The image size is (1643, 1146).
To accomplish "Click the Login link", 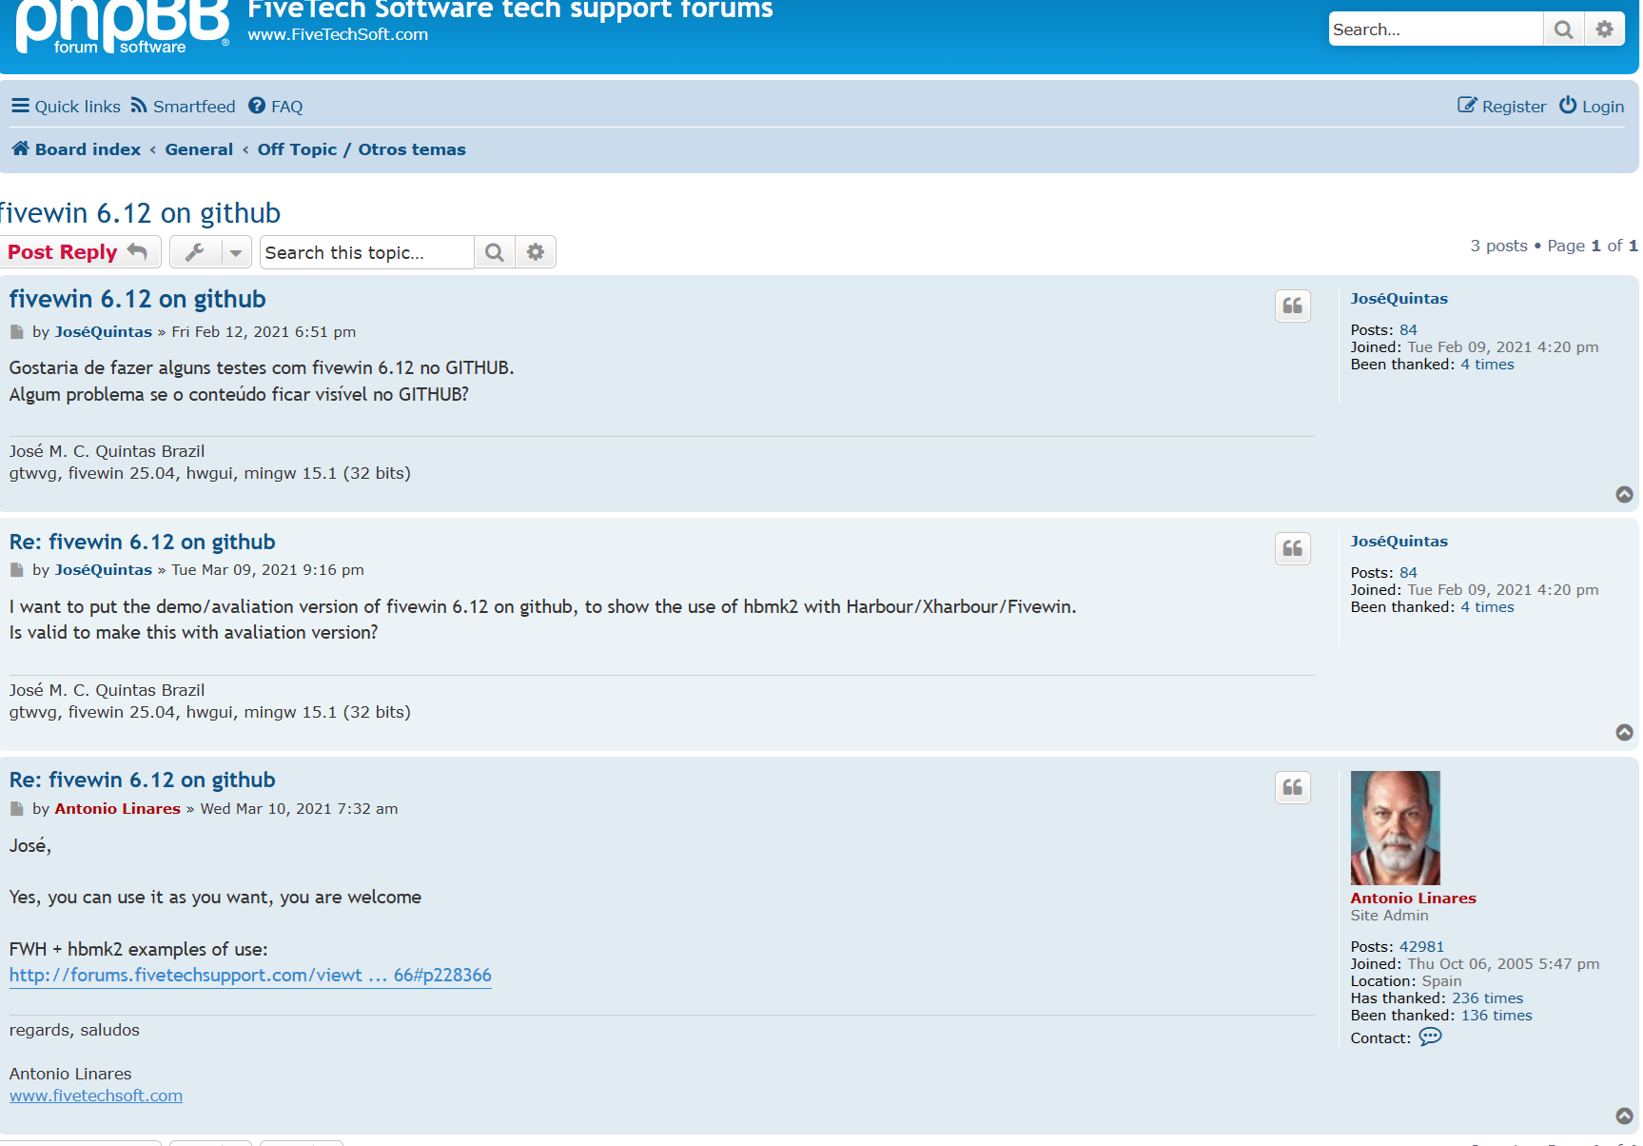I will 1592,107.
